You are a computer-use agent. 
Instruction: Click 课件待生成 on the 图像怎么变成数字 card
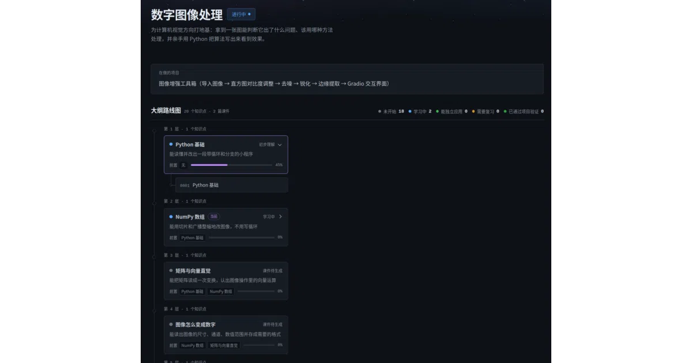click(273, 324)
